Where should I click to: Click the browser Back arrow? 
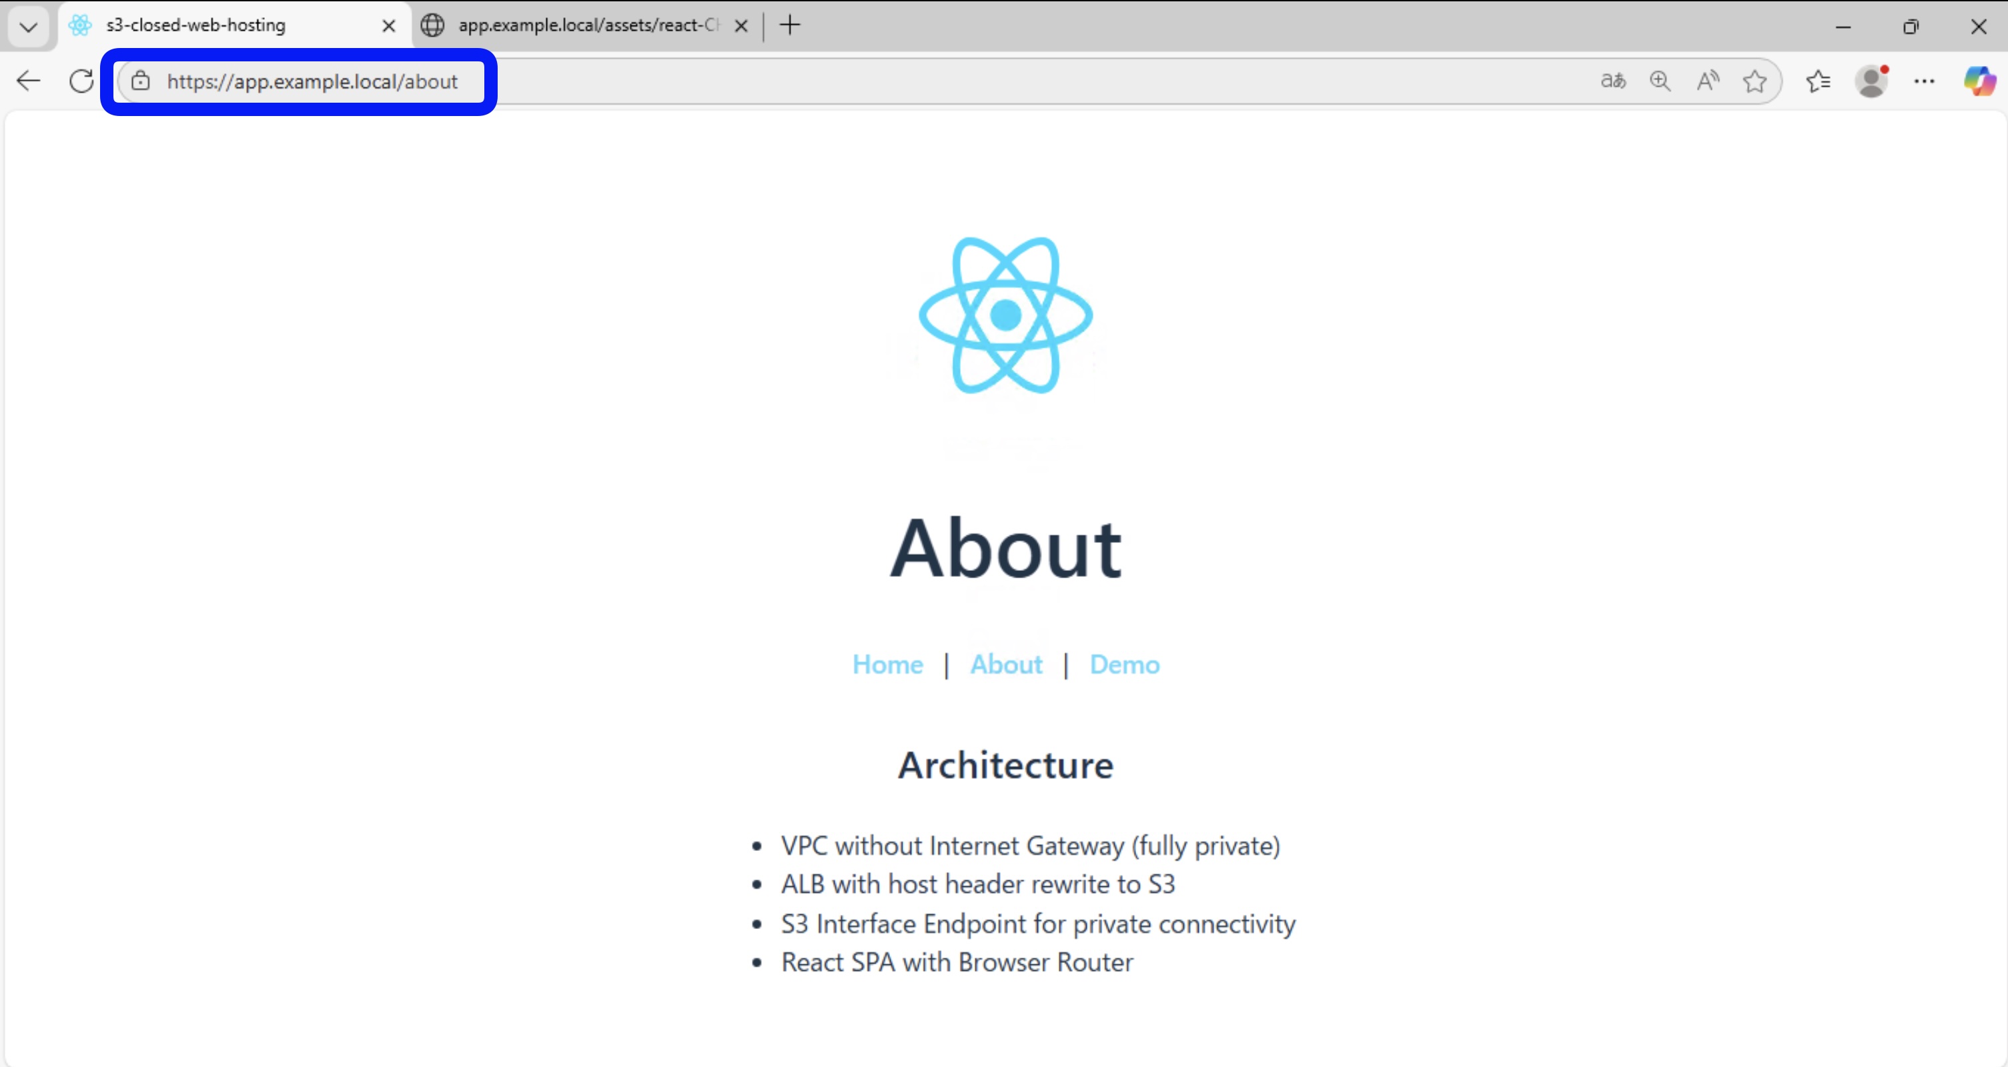pyautogui.click(x=29, y=81)
